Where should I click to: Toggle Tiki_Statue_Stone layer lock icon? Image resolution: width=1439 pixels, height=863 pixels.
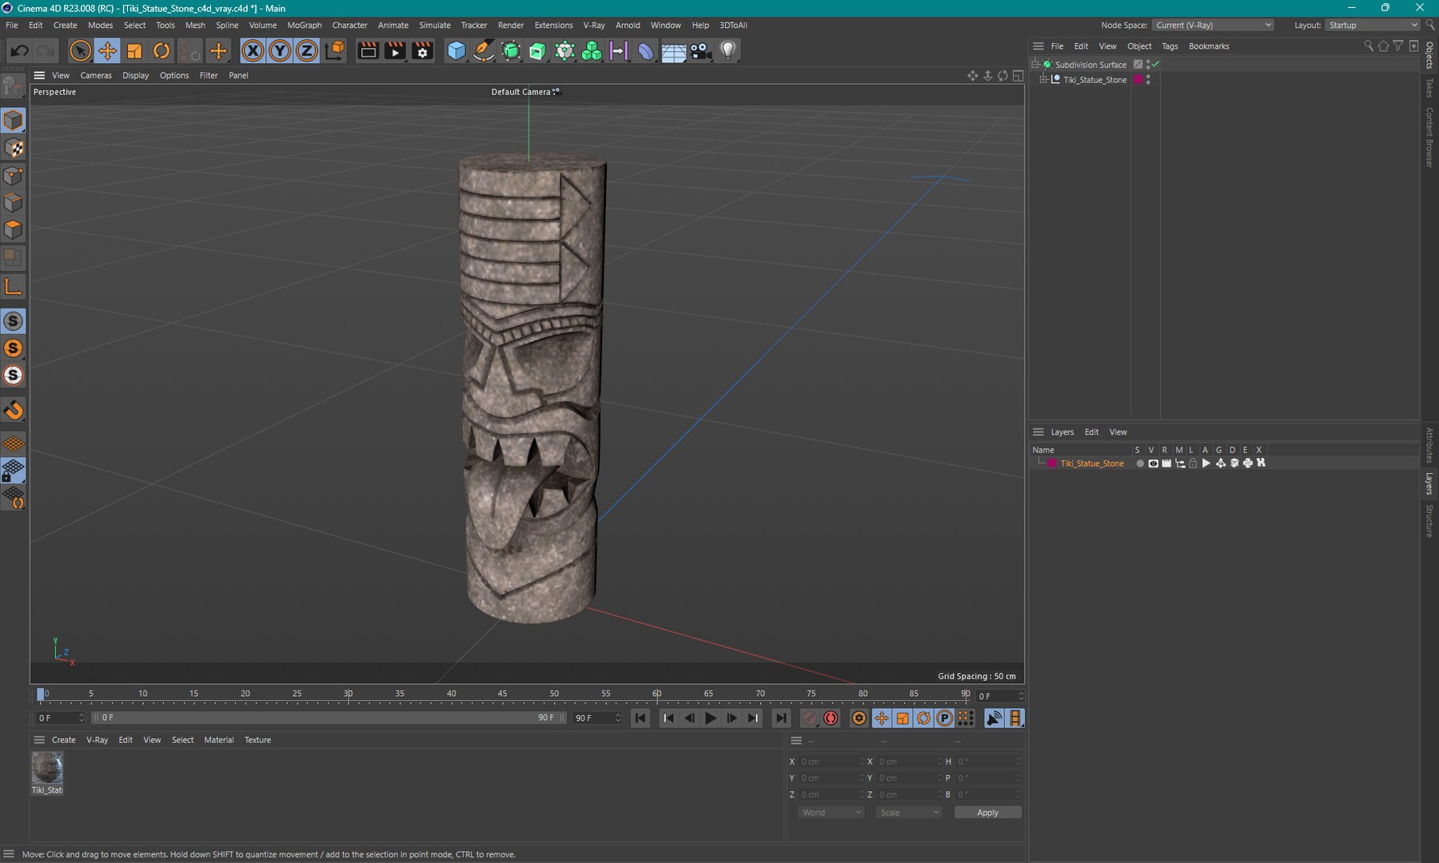[1193, 463]
